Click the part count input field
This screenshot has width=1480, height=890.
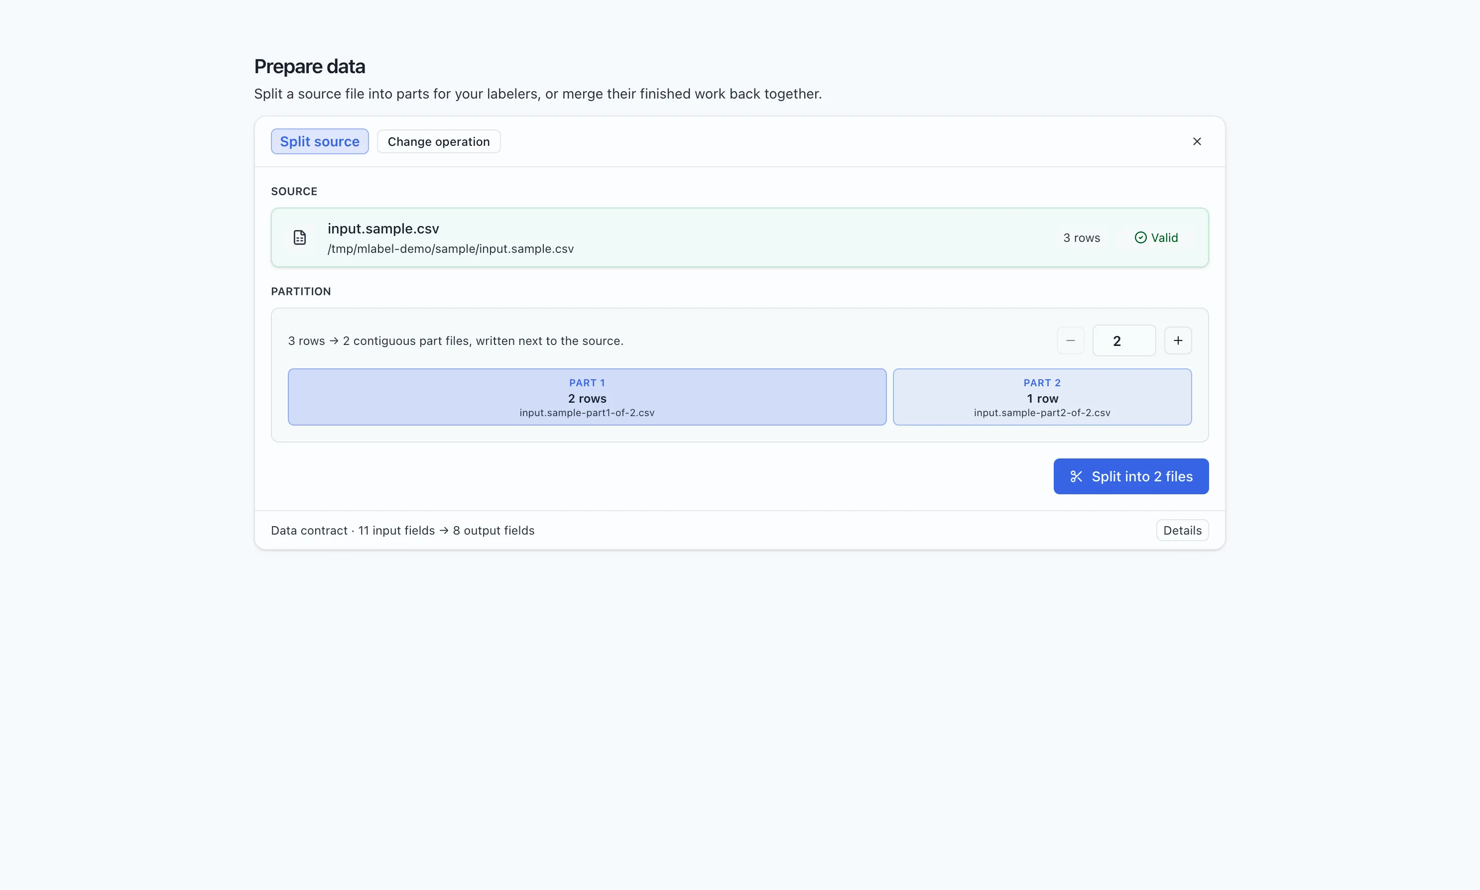pyautogui.click(x=1123, y=340)
